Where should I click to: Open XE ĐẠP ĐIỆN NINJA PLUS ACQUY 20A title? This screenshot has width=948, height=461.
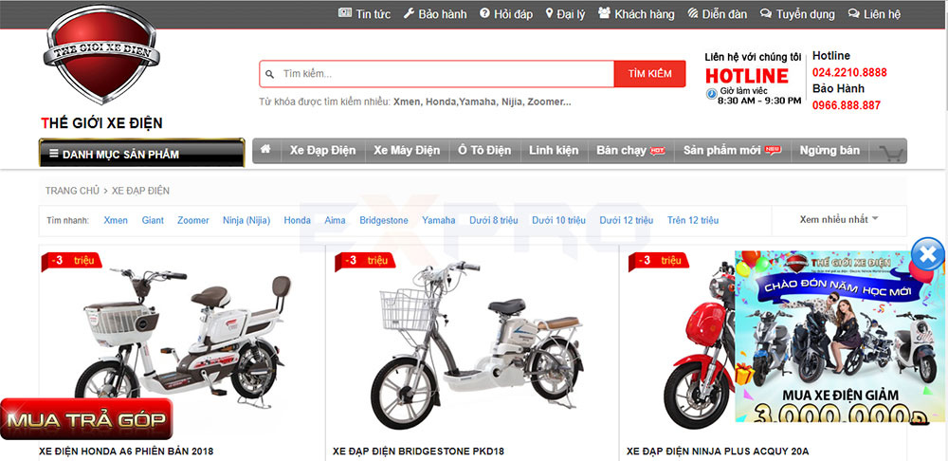[x=717, y=452]
